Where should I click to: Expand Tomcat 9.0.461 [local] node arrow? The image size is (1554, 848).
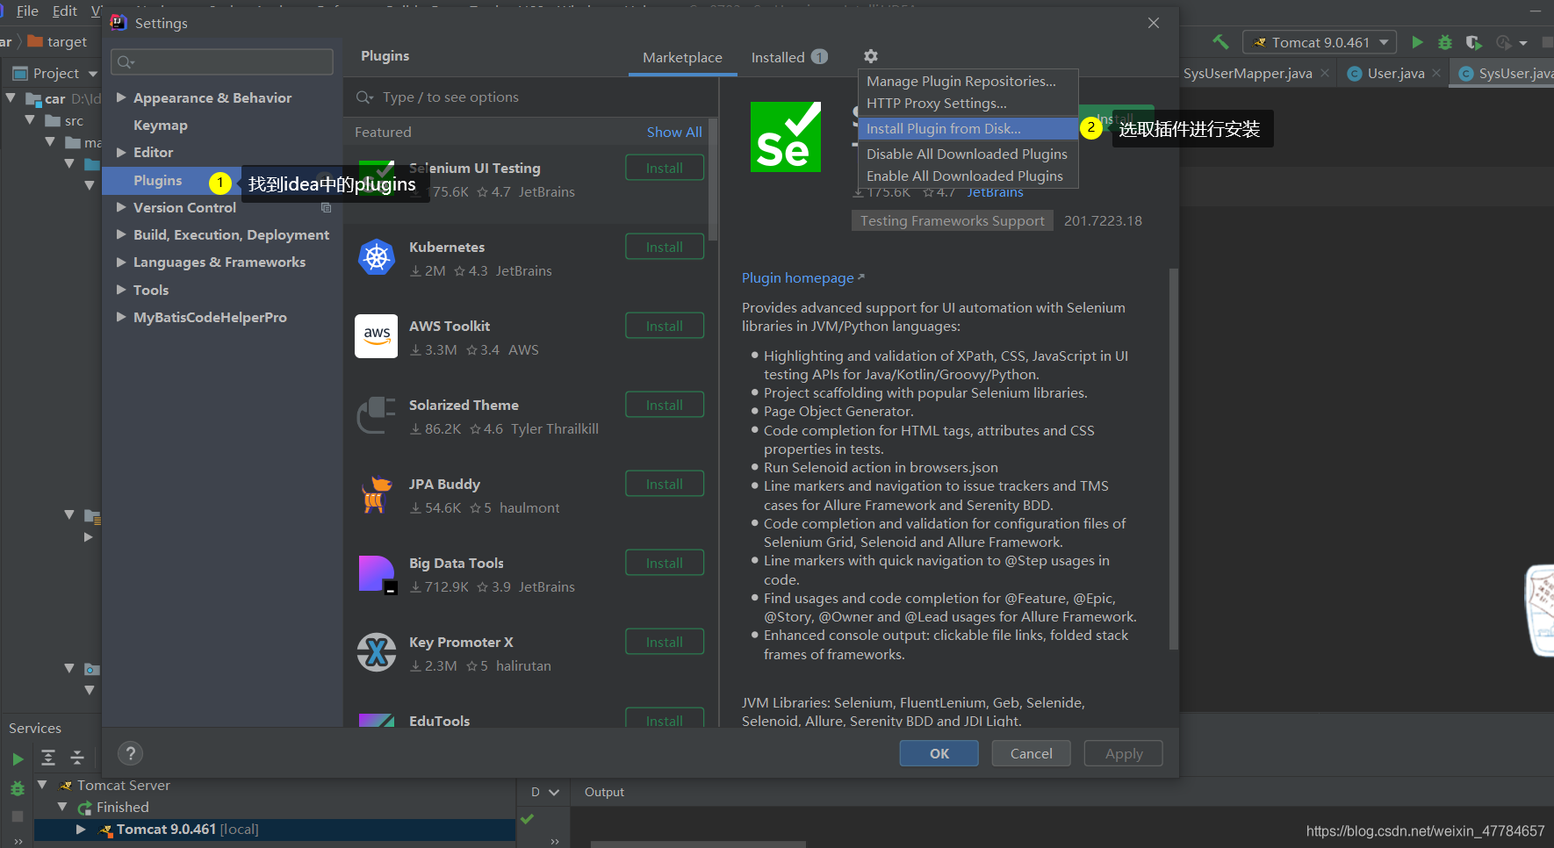[x=81, y=829]
